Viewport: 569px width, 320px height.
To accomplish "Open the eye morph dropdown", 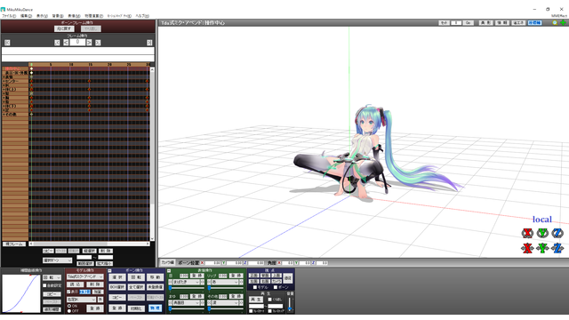I will pyautogui.click(x=187, y=282).
